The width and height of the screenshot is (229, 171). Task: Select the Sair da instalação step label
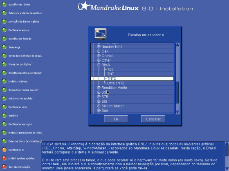[19, 167]
